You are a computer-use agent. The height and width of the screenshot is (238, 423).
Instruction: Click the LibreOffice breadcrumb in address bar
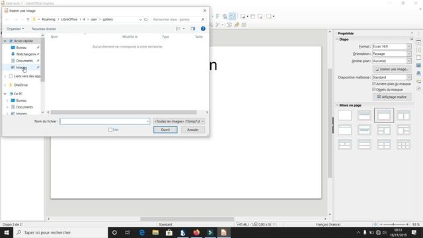(x=69, y=19)
